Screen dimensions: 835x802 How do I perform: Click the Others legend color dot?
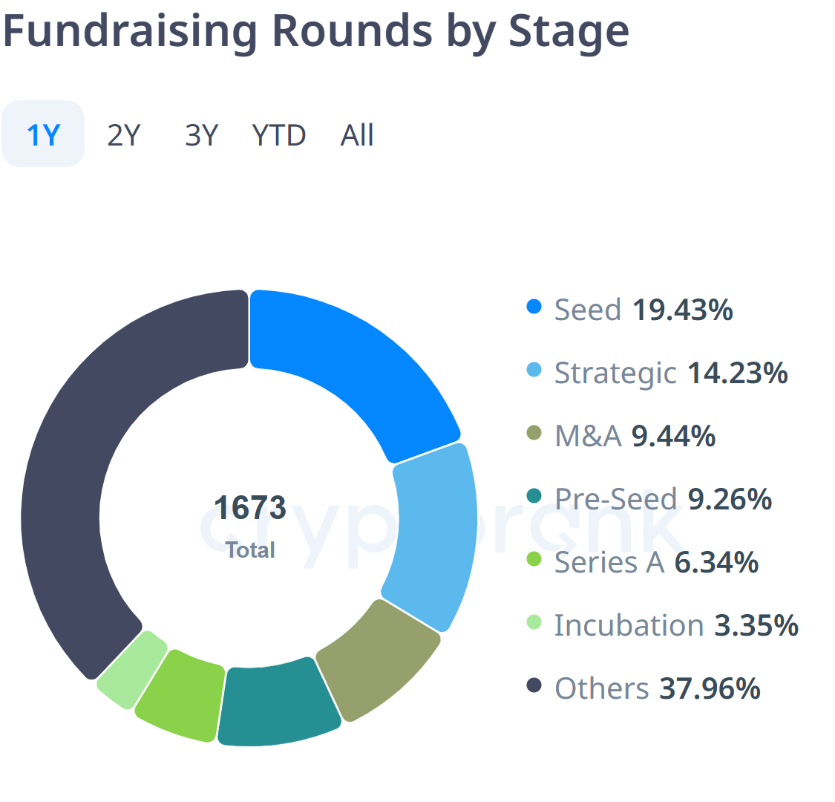coord(534,685)
